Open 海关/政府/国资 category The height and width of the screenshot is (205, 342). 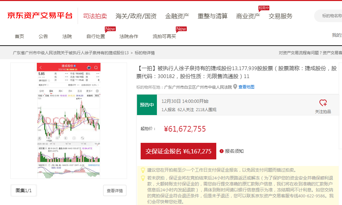136,16
